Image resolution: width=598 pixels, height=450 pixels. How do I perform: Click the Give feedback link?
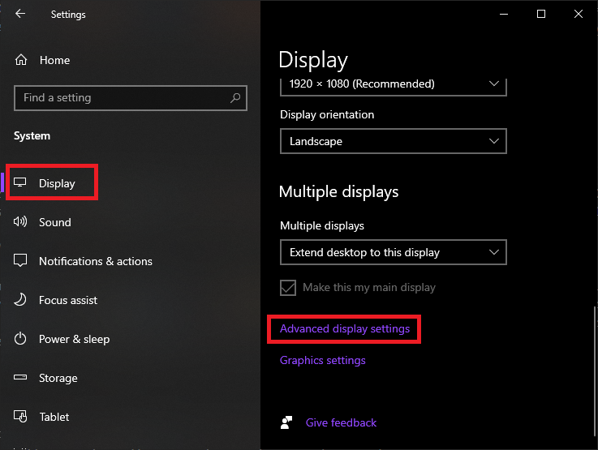341,422
